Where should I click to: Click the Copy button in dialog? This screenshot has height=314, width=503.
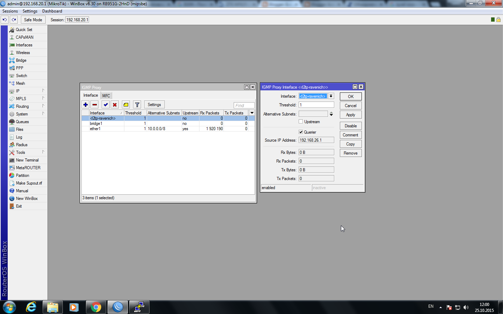click(351, 144)
